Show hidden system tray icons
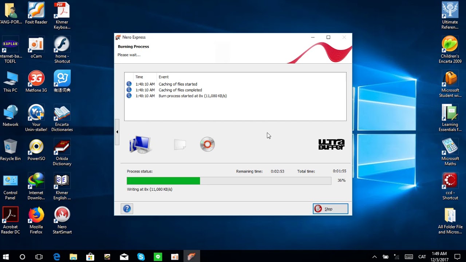Image resolution: width=466 pixels, height=262 pixels. [374, 257]
